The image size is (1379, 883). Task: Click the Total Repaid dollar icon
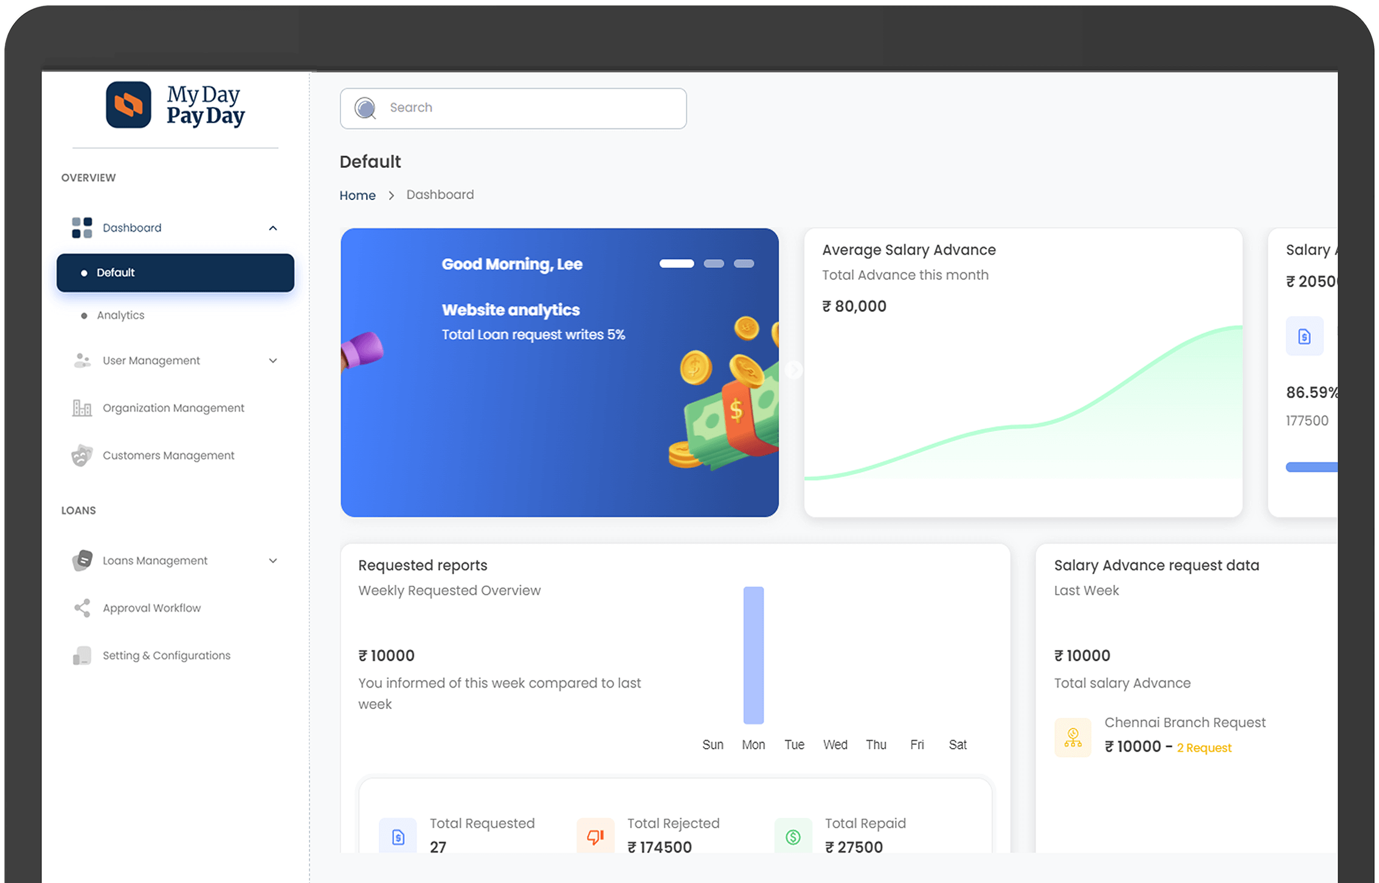click(793, 837)
